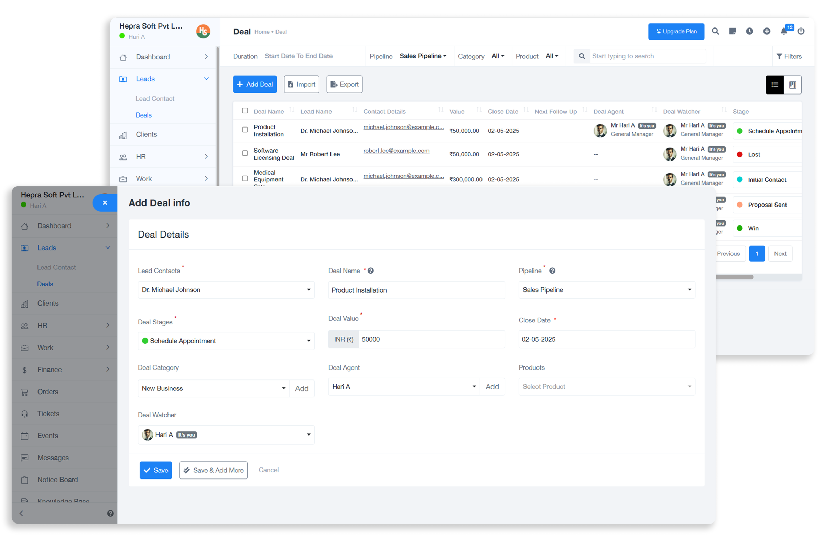This screenshot has width=824, height=540.
Task: Switch to kanban board view icon
Action: pos(792,85)
